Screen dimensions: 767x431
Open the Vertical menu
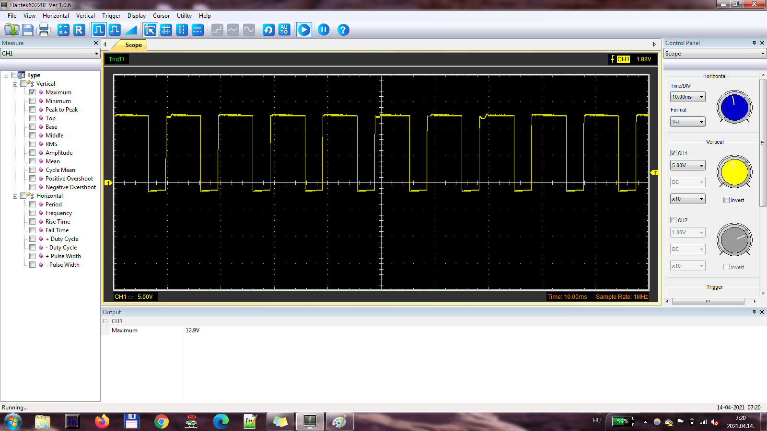coord(85,16)
